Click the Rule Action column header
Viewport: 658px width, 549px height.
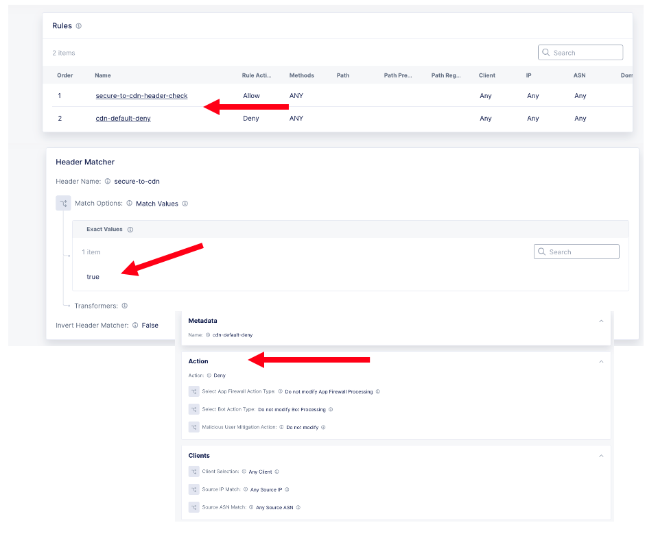coord(257,75)
